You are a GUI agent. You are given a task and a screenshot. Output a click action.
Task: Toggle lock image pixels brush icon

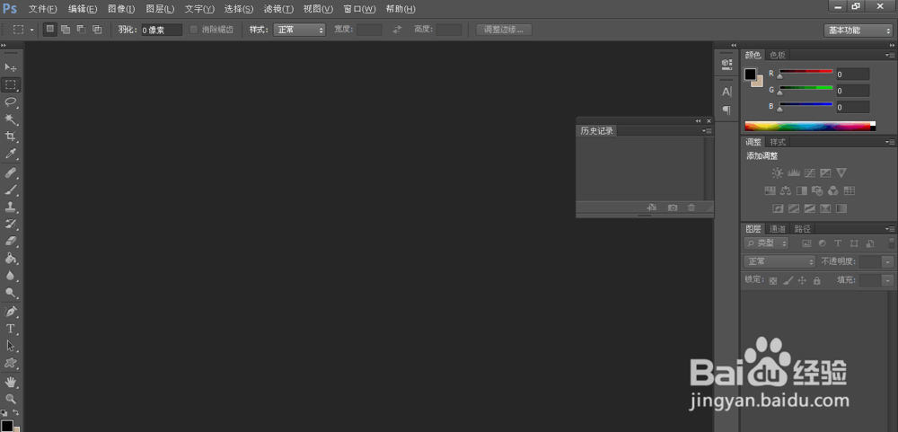[788, 281]
